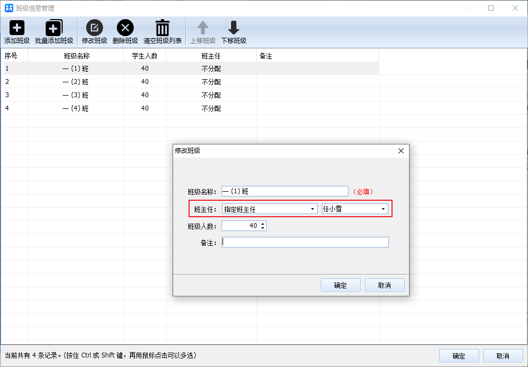Open 批量添加班级 batch add tool
528x367 pixels.
coord(54,28)
